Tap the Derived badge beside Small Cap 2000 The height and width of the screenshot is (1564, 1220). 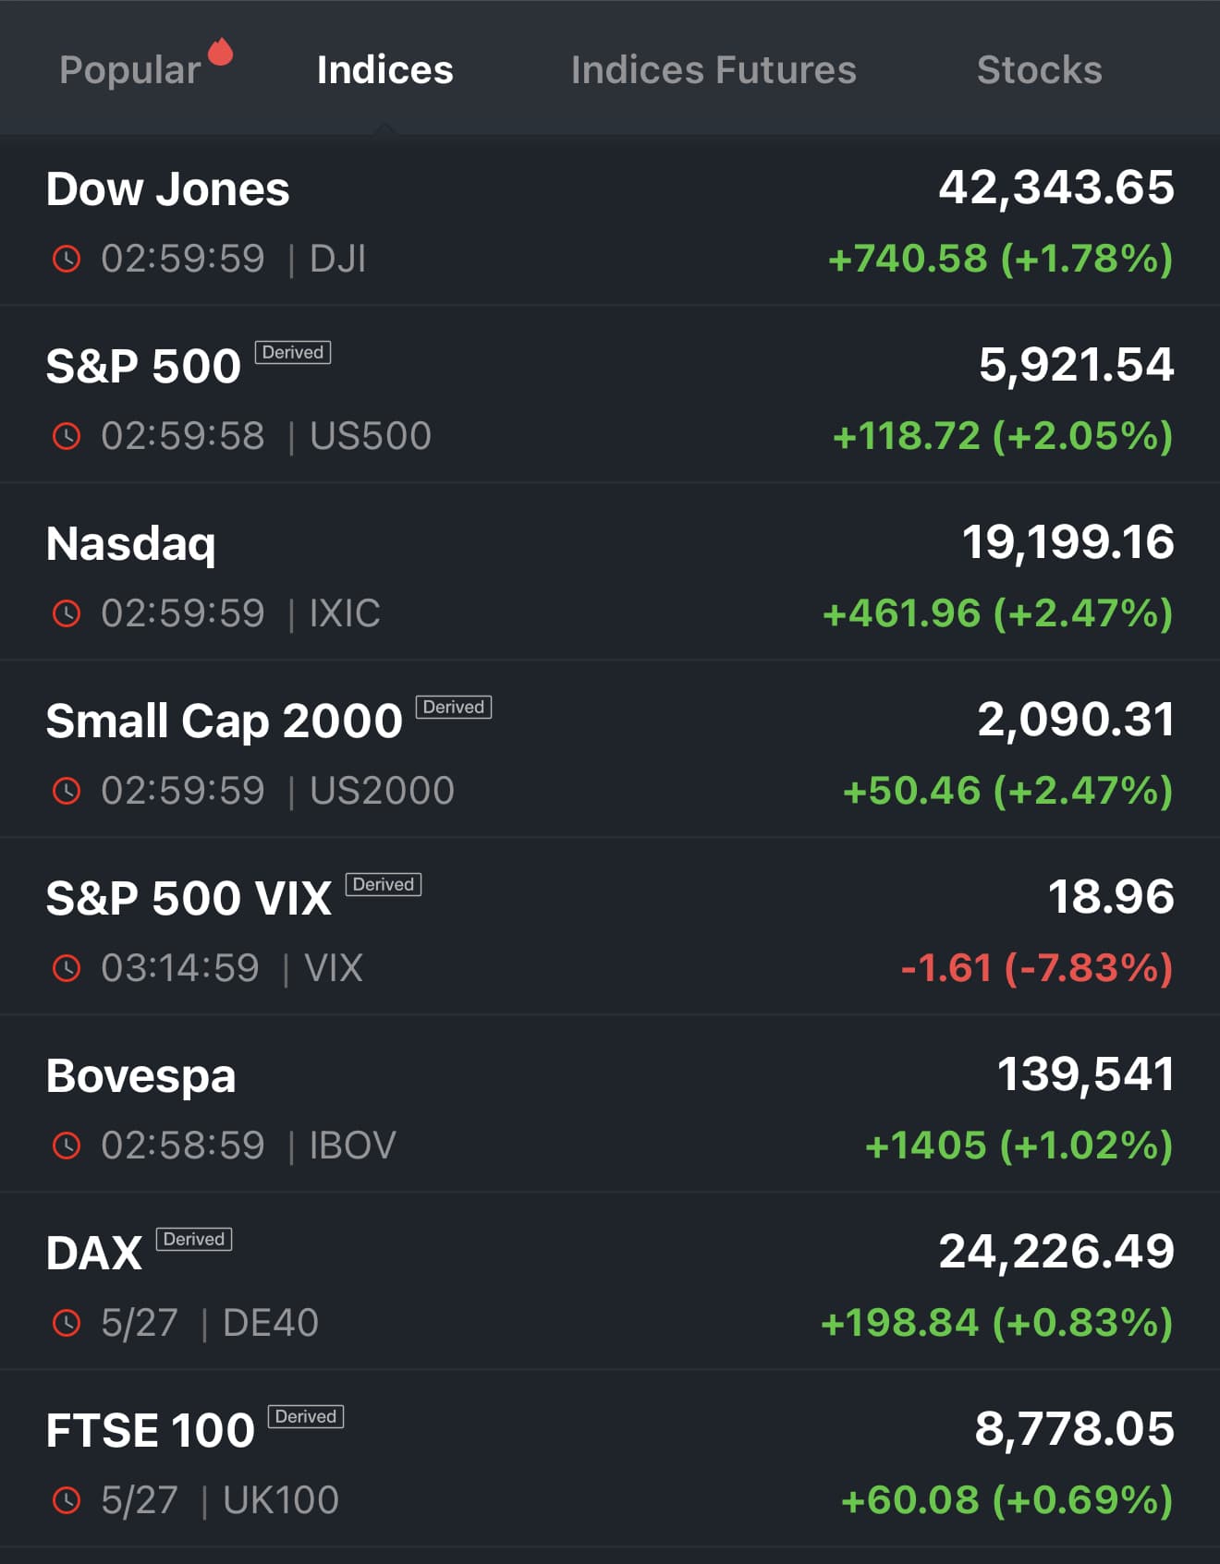pyautogui.click(x=453, y=707)
